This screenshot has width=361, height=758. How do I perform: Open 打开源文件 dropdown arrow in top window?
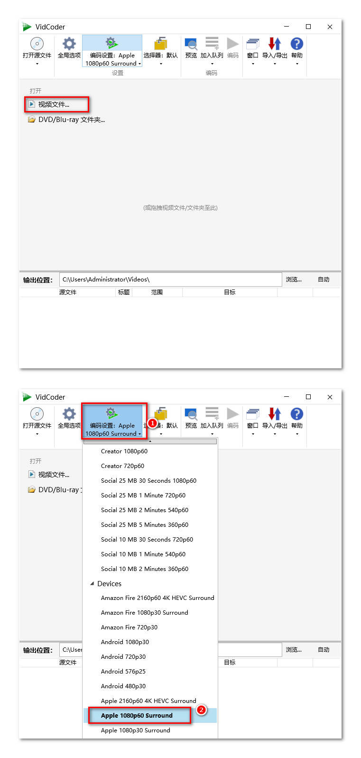[37, 64]
